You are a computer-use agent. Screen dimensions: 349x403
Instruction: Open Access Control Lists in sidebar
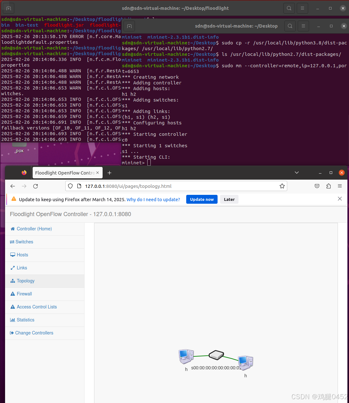[x=45, y=307]
